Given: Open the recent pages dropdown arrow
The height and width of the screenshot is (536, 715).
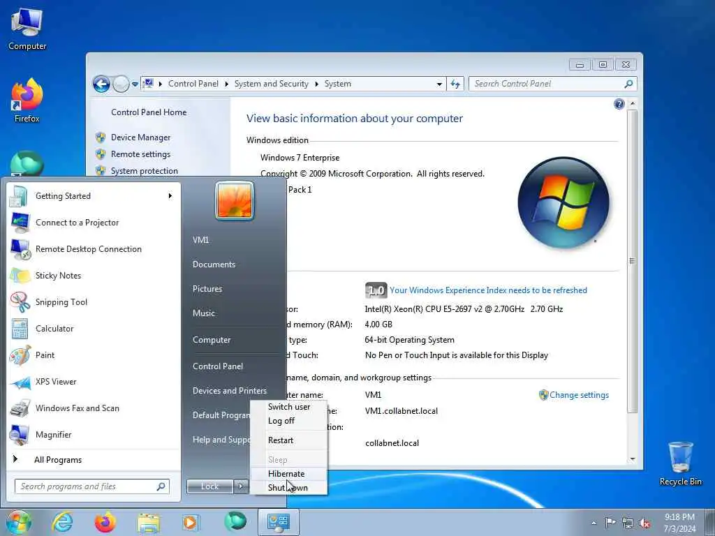Looking at the screenshot, I should tap(135, 84).
